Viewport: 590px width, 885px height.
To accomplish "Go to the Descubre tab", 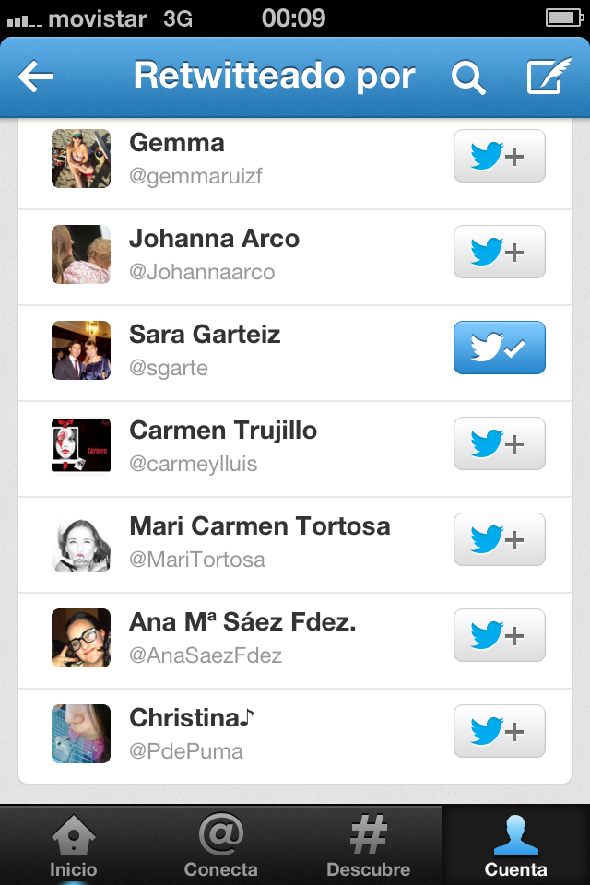I will coord(368,845).
